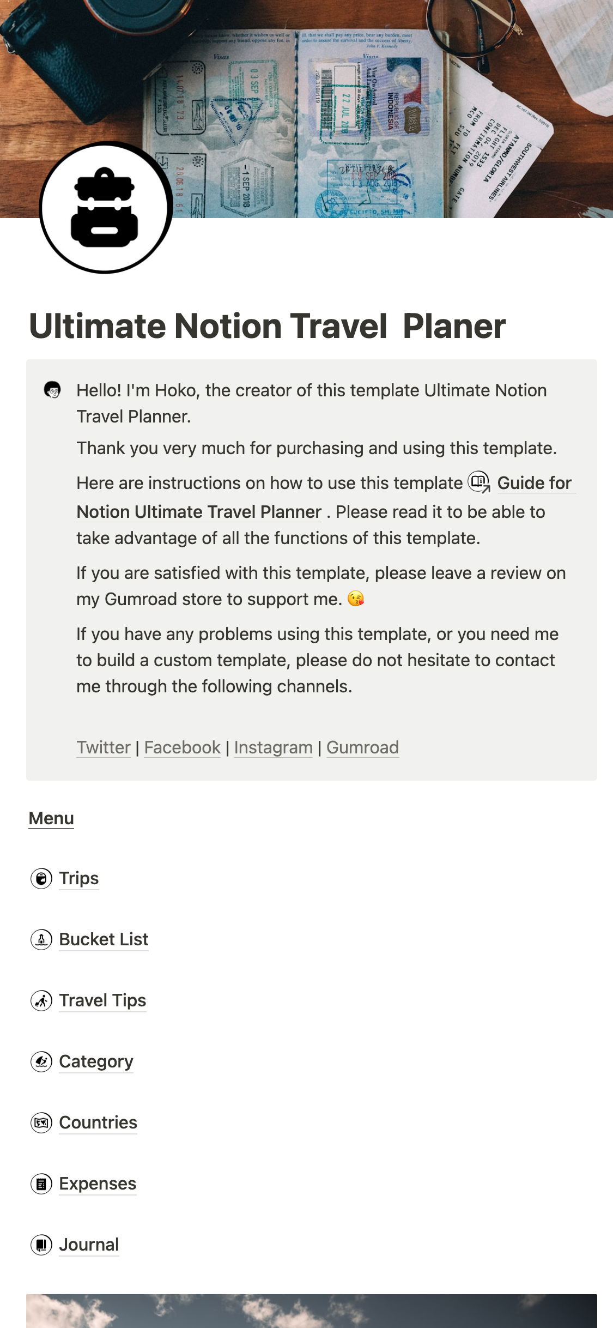Open the Expenses page link
The image size is (613, 1328).
[x=98, y=1184]
